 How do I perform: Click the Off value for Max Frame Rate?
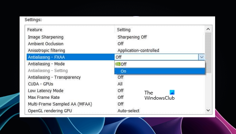point(121,97)
